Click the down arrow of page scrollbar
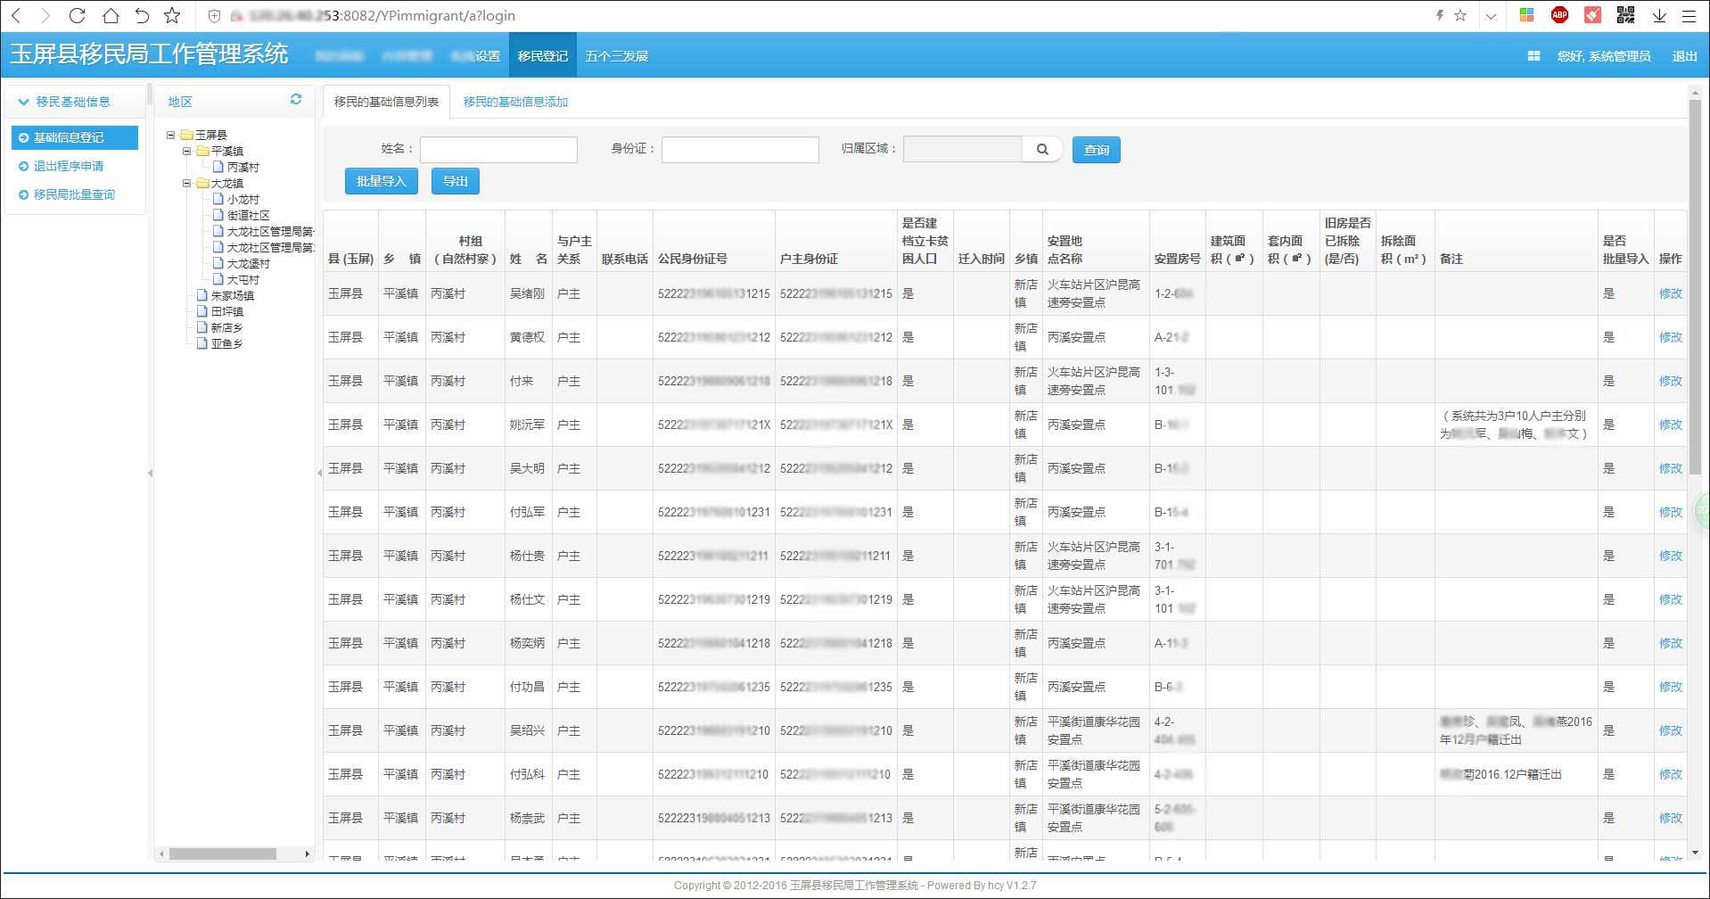This screenshot has height=899, width=1710. [1696, 853]
